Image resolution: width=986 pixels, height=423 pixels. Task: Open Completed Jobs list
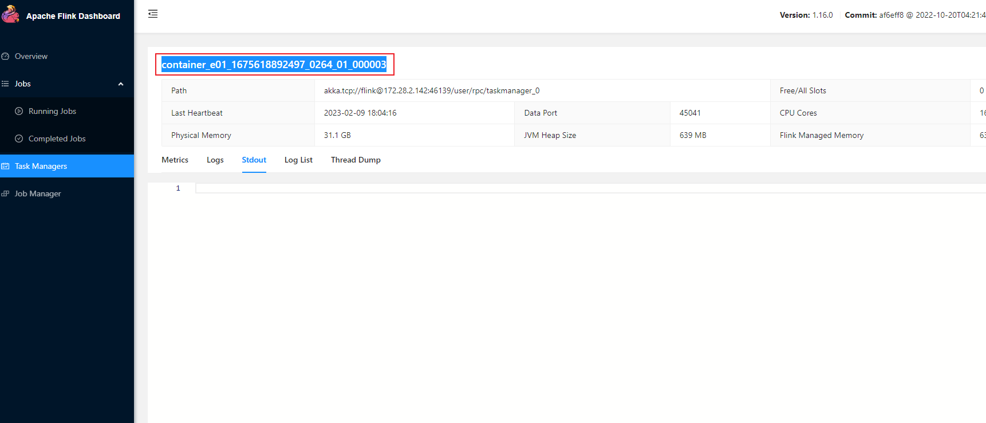click(x=57, y=139)
